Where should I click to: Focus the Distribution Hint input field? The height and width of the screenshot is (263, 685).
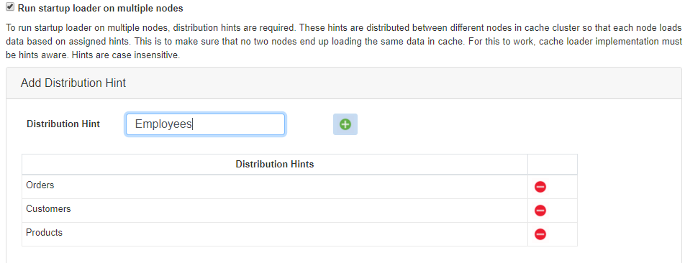click(205, 124)
